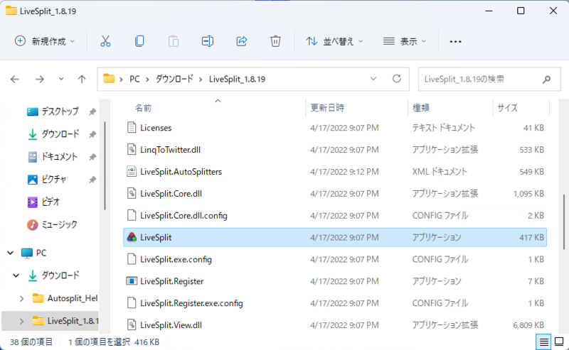This screenshot has width=569, height=350.
Task: Click PC in the address breadcrumb
Action: (x=134, y=79)
